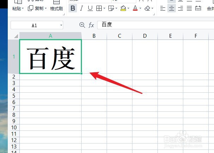Screen dimensions: 214x153
Task: Select row 2 header
Action: [14, 77]
